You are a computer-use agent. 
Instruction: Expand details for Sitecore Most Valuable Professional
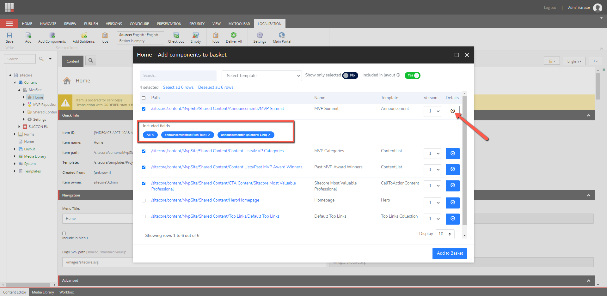coord(453,186)
